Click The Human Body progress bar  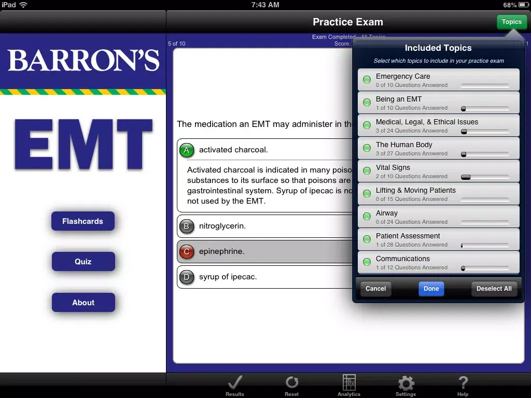(x=485, y=154)
